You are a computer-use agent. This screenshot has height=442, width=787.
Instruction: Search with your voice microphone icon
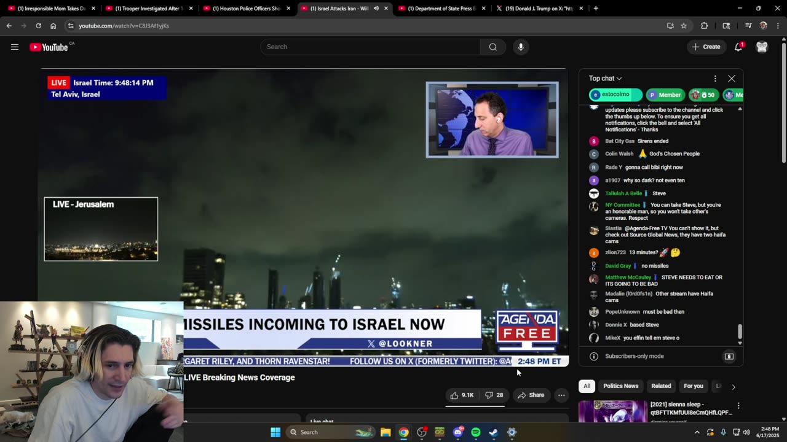521,47
